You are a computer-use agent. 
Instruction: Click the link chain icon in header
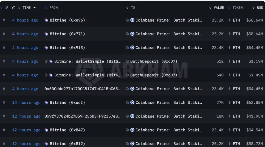point(7,8)
